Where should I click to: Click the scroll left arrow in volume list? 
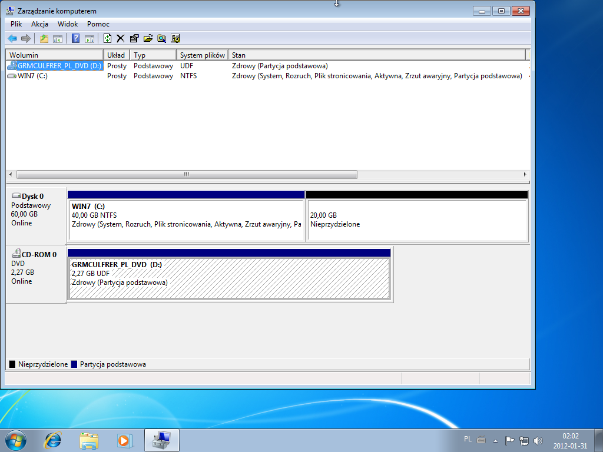click(x=11, y=174)
